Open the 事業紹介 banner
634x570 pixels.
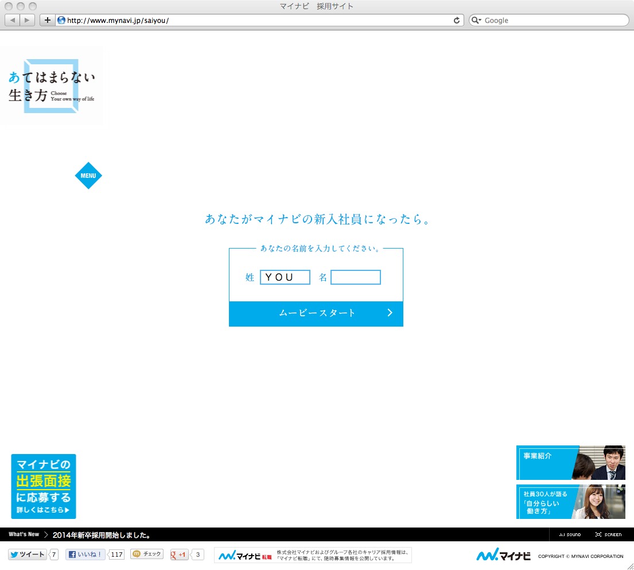(571, 463)
